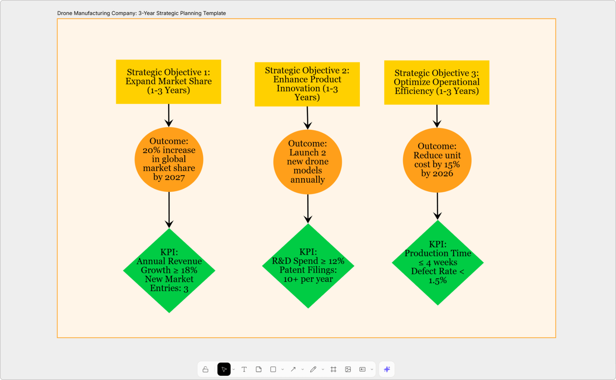The height and width of the screenshot is (380, 616).
Task: Expand card tool options chevron
Action: tap(372, 370)
